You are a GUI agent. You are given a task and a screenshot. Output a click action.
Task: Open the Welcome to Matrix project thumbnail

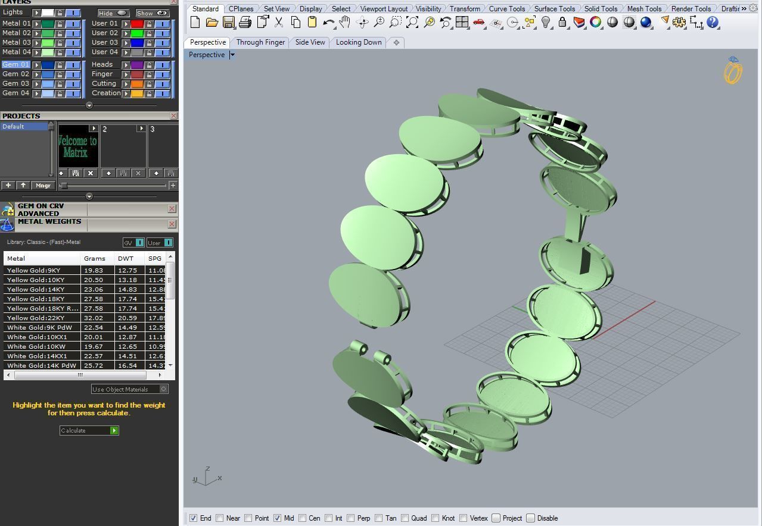pos(77,146)
